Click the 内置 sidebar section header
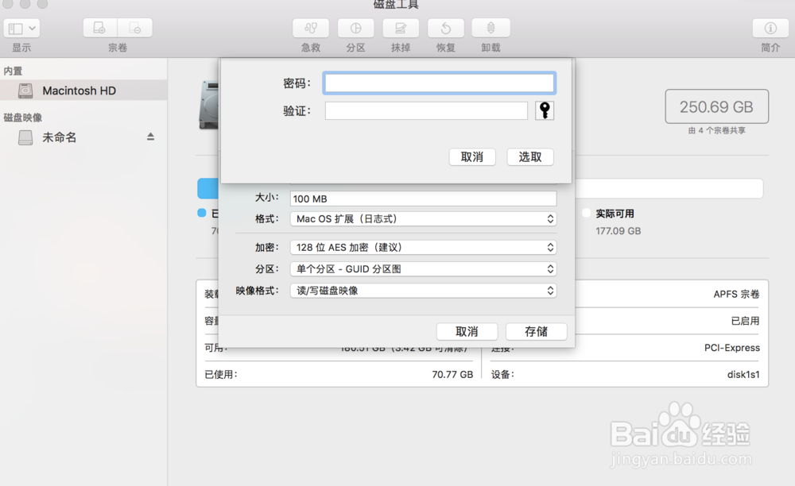 (x=13, y=71)
